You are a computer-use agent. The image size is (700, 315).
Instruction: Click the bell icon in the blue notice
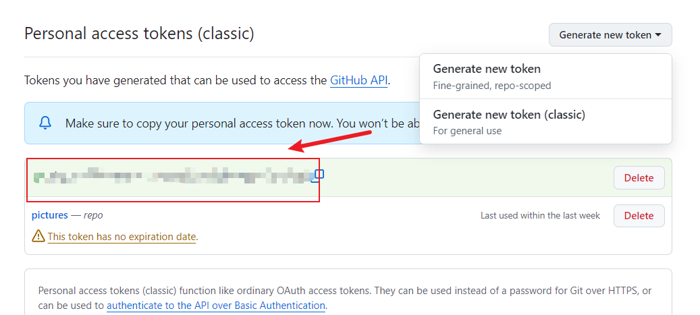(x=45, y=123)
